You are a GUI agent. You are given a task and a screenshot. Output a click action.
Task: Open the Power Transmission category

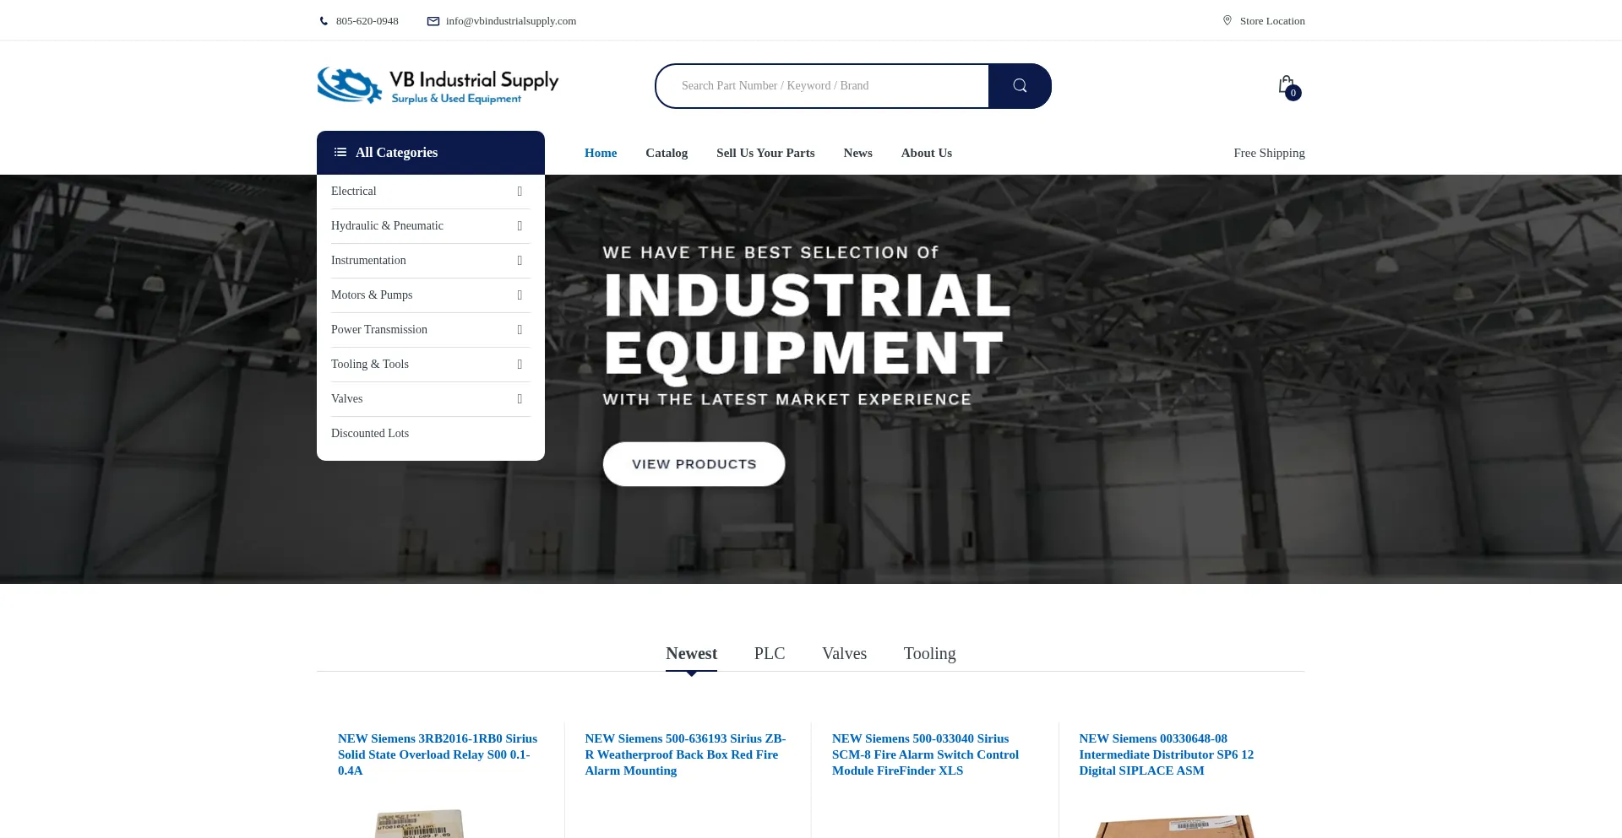click(379, 330)
